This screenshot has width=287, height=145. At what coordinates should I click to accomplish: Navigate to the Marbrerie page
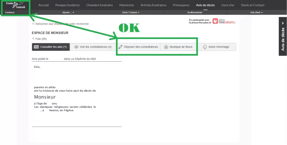(127, 5)
